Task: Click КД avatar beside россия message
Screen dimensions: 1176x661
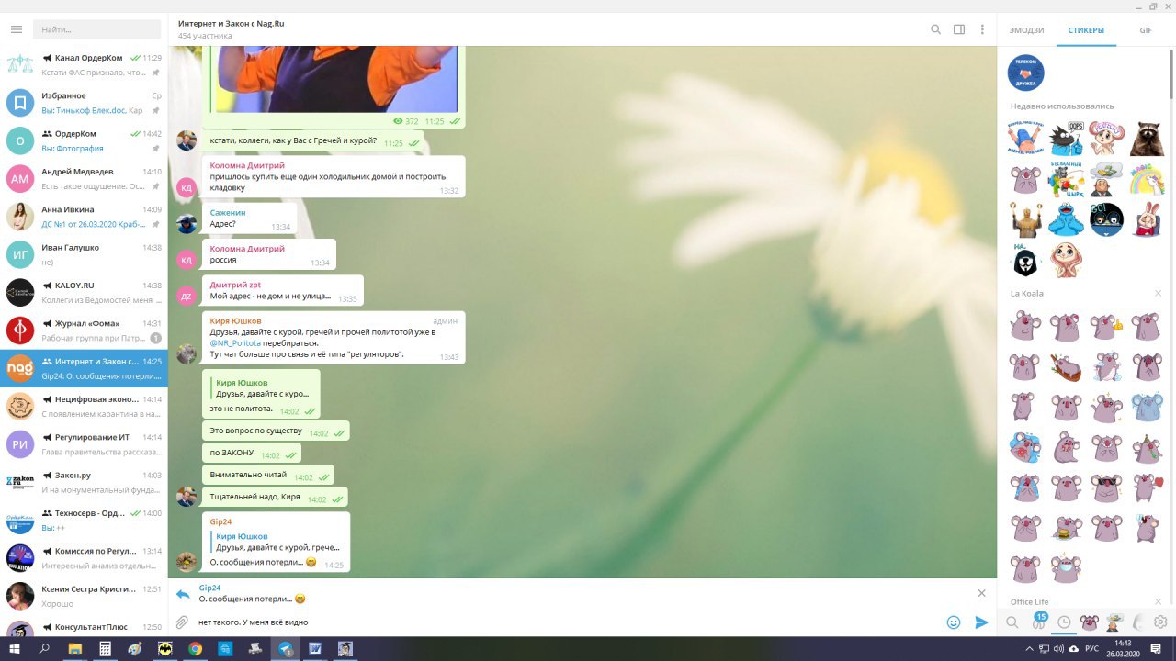Action: pyautogui.click(x=187, y=260)
